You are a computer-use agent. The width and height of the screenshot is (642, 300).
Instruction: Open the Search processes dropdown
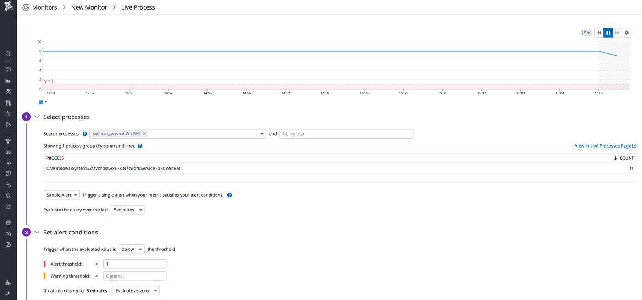pos(262,133)
